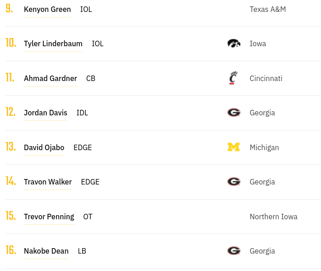The image size is (321, 271).
Task: Click the Cincinnati Bearcats logo
Action: (x=233, y=78)
